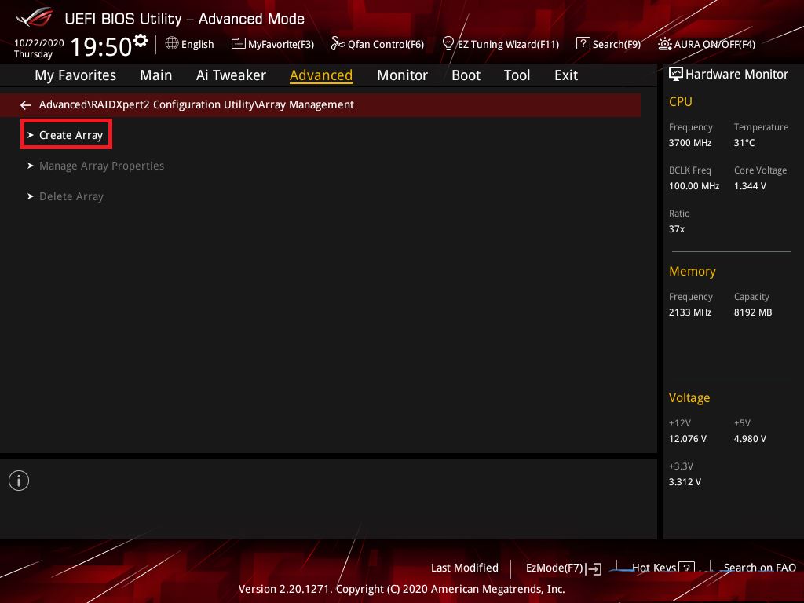Click the AURA light icon
The width and height of the screenshot is (804, 603).
(665, 44)
